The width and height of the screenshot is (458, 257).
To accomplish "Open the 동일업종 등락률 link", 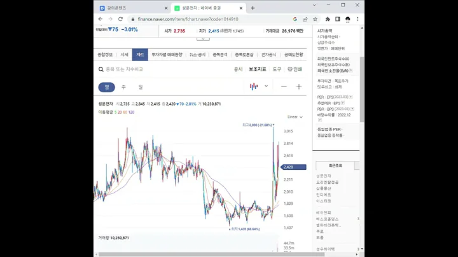I will [330, 135].
